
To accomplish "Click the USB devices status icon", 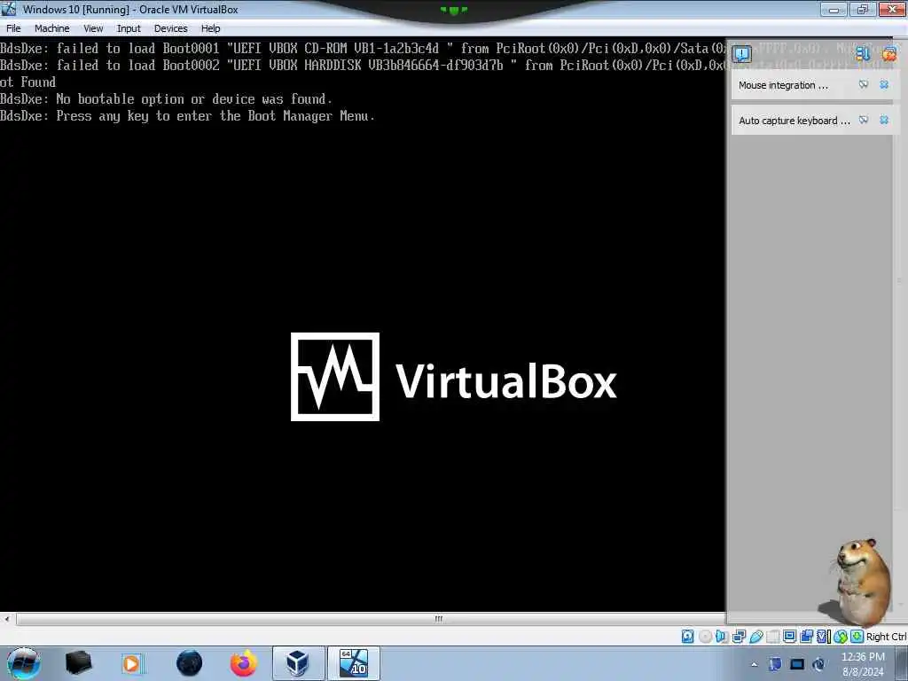I will (756, 637).
